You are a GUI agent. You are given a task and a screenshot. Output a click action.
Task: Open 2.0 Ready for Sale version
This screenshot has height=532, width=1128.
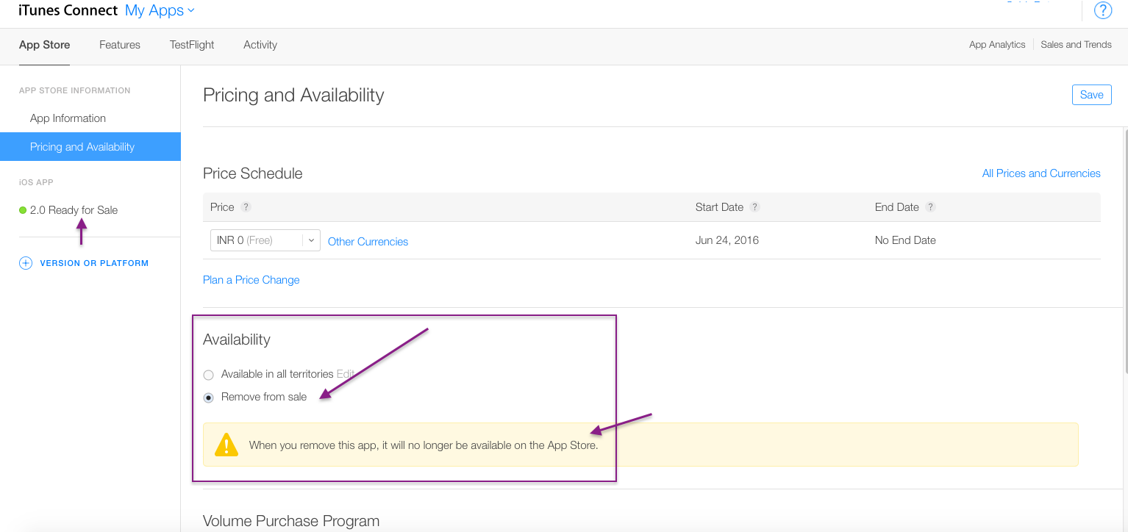pyautogui.click(x=74, y=210)
